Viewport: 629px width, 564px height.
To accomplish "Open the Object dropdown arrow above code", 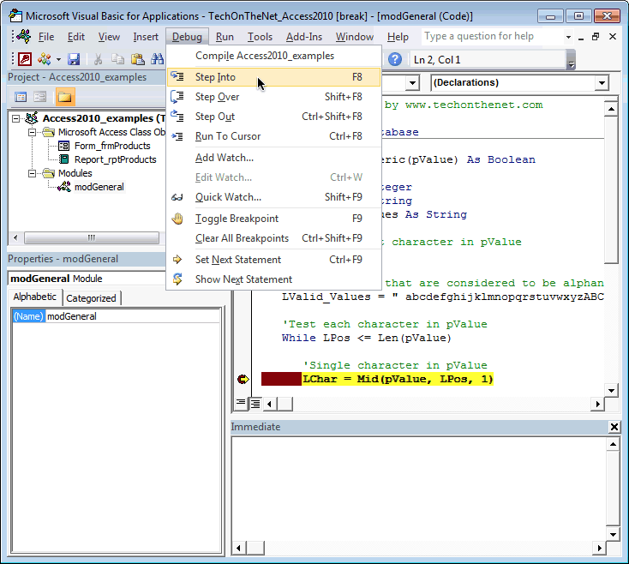I will click(412, 83).
